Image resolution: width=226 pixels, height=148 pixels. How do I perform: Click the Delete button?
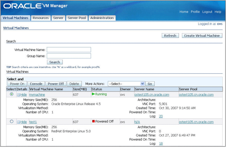[x=74, y=84]
